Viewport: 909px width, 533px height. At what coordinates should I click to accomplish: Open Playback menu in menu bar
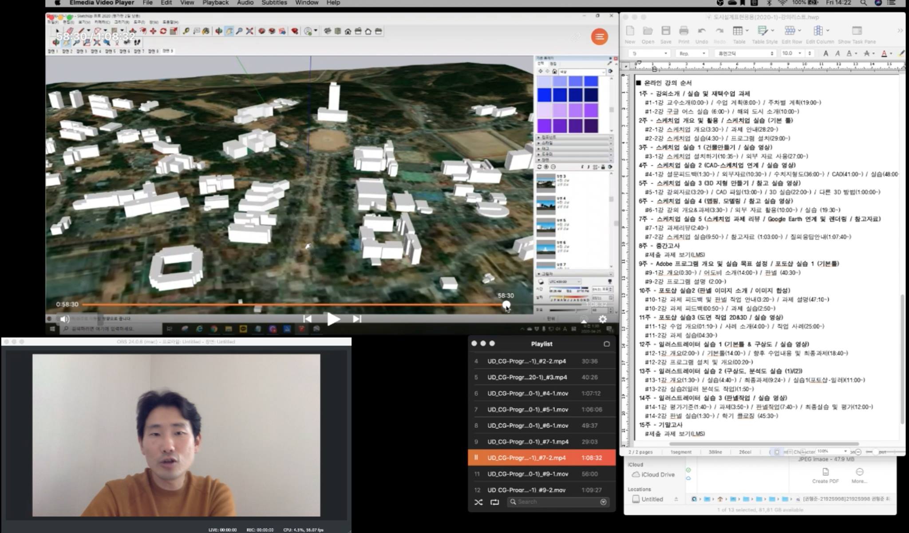215,3
